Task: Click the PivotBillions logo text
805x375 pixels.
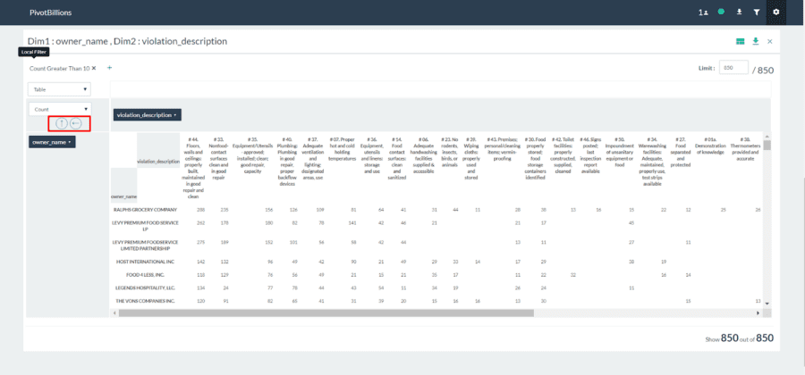Action: [50, 12]
